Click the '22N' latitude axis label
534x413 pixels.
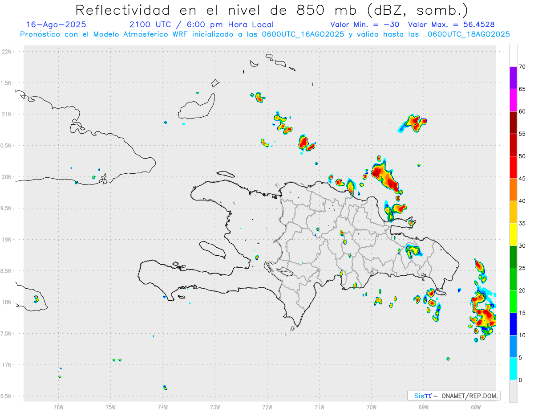pyautogui.click(x=8, y=52)
